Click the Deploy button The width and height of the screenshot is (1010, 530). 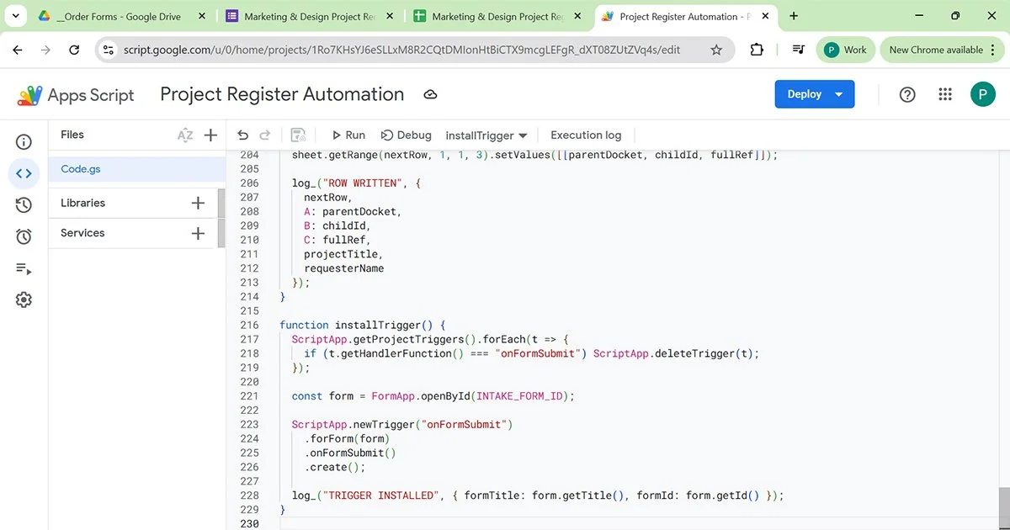pyautogui.click(x=814, y=94)
